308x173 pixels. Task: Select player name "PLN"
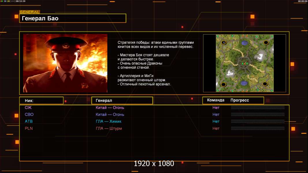(29, 128)
